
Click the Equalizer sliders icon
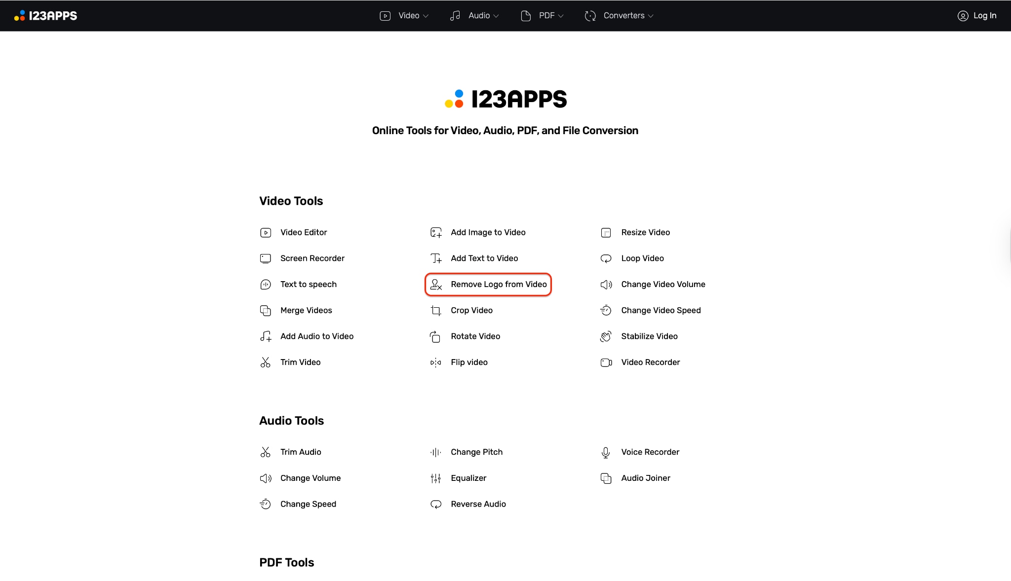435,478
